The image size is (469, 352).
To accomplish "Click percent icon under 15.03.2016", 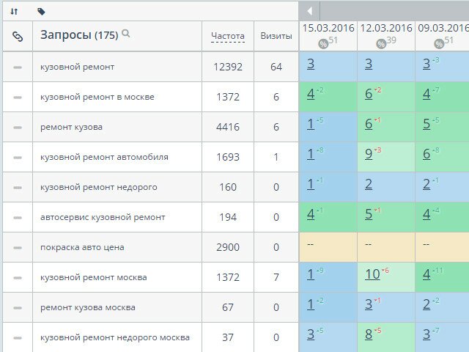I will pos(323,44).
